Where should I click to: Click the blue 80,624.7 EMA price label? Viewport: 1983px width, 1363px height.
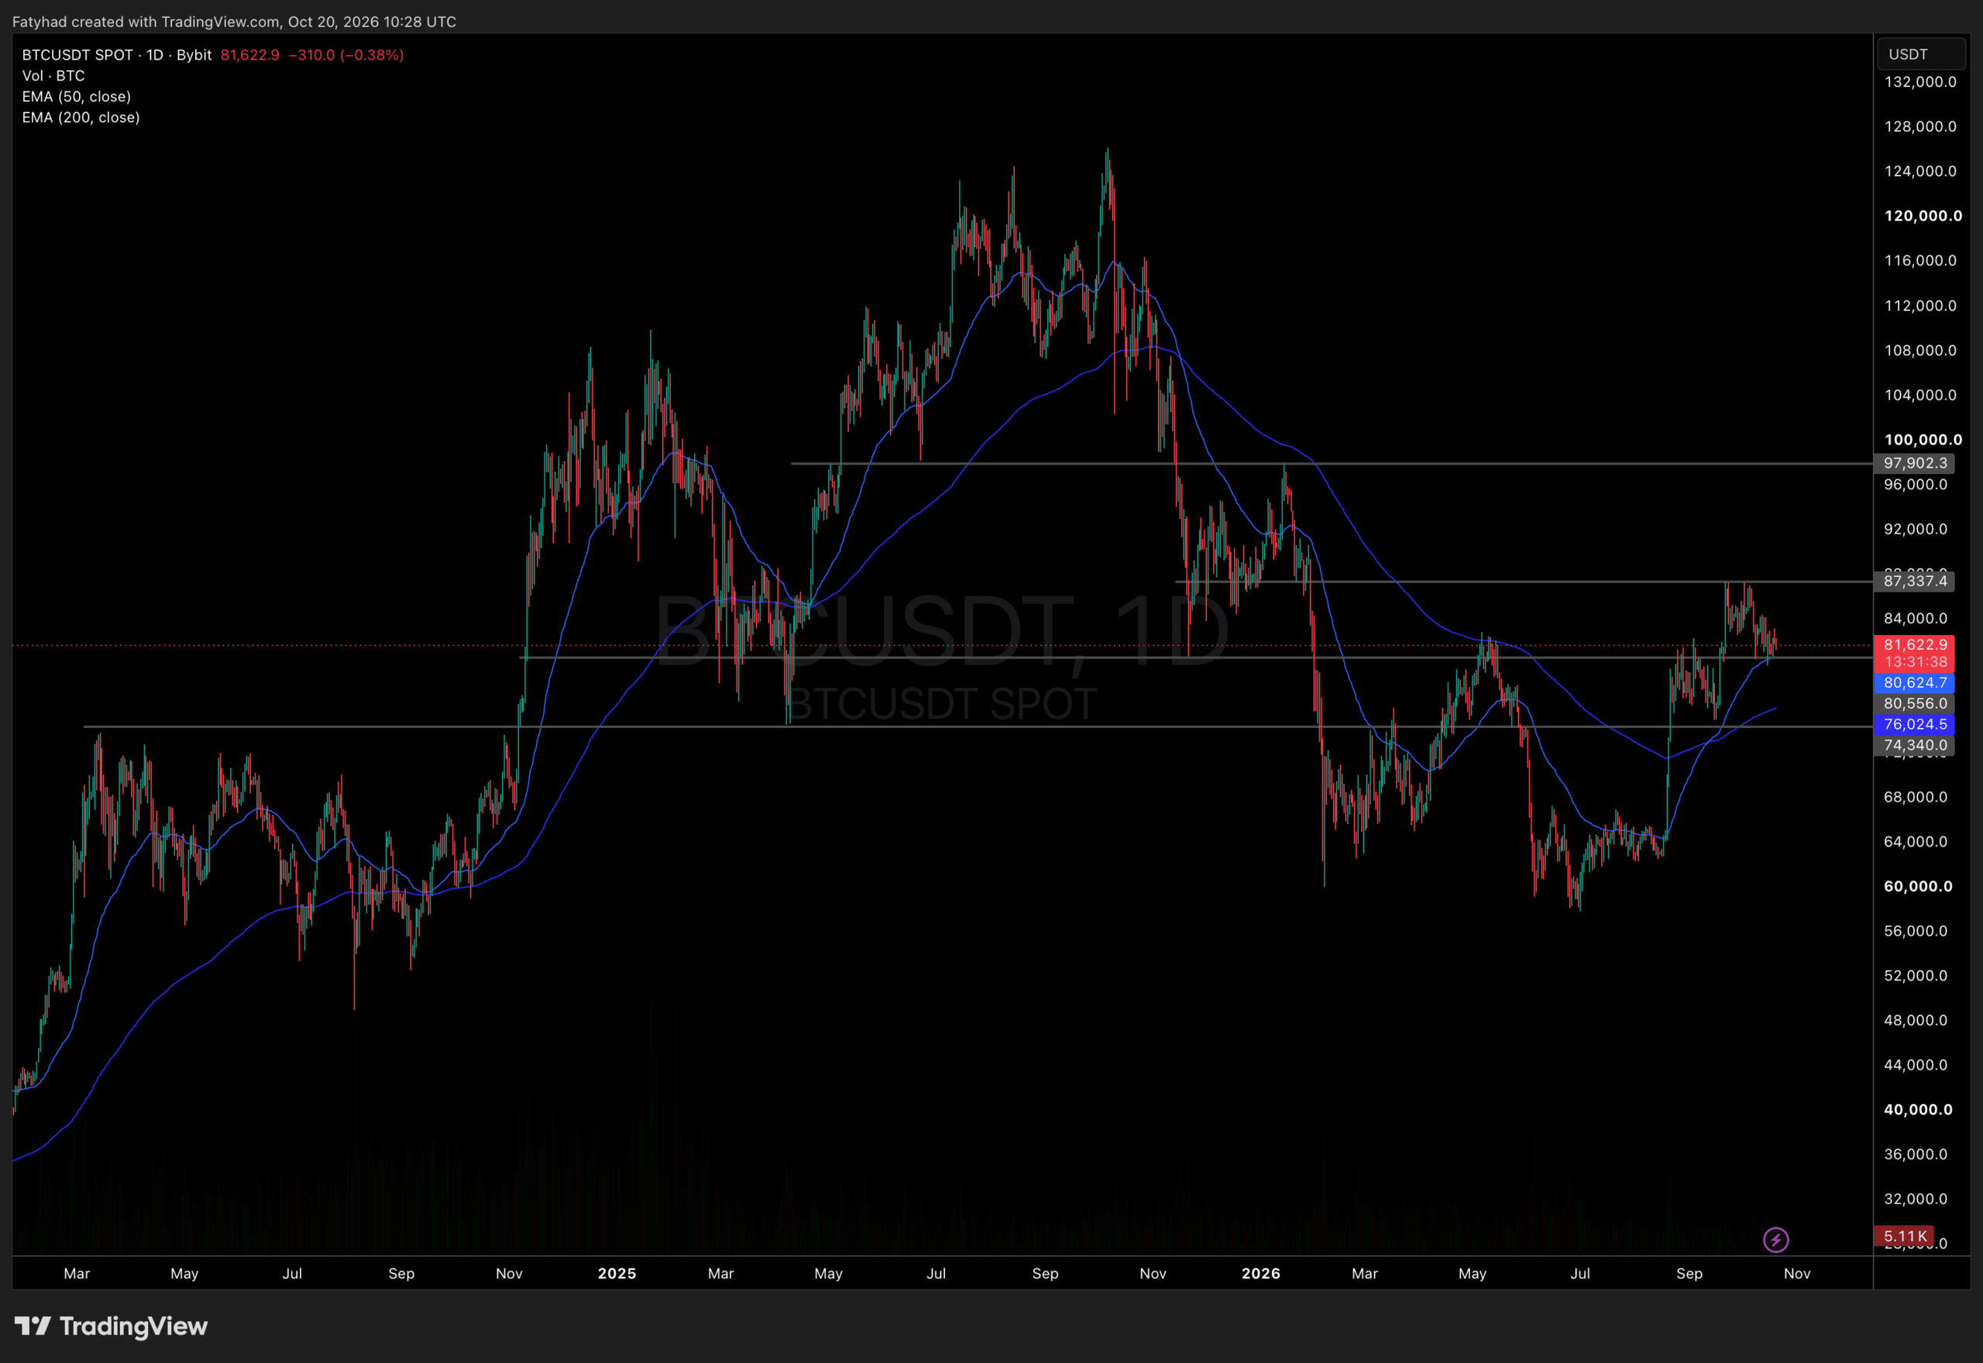tap(1915, 682)
